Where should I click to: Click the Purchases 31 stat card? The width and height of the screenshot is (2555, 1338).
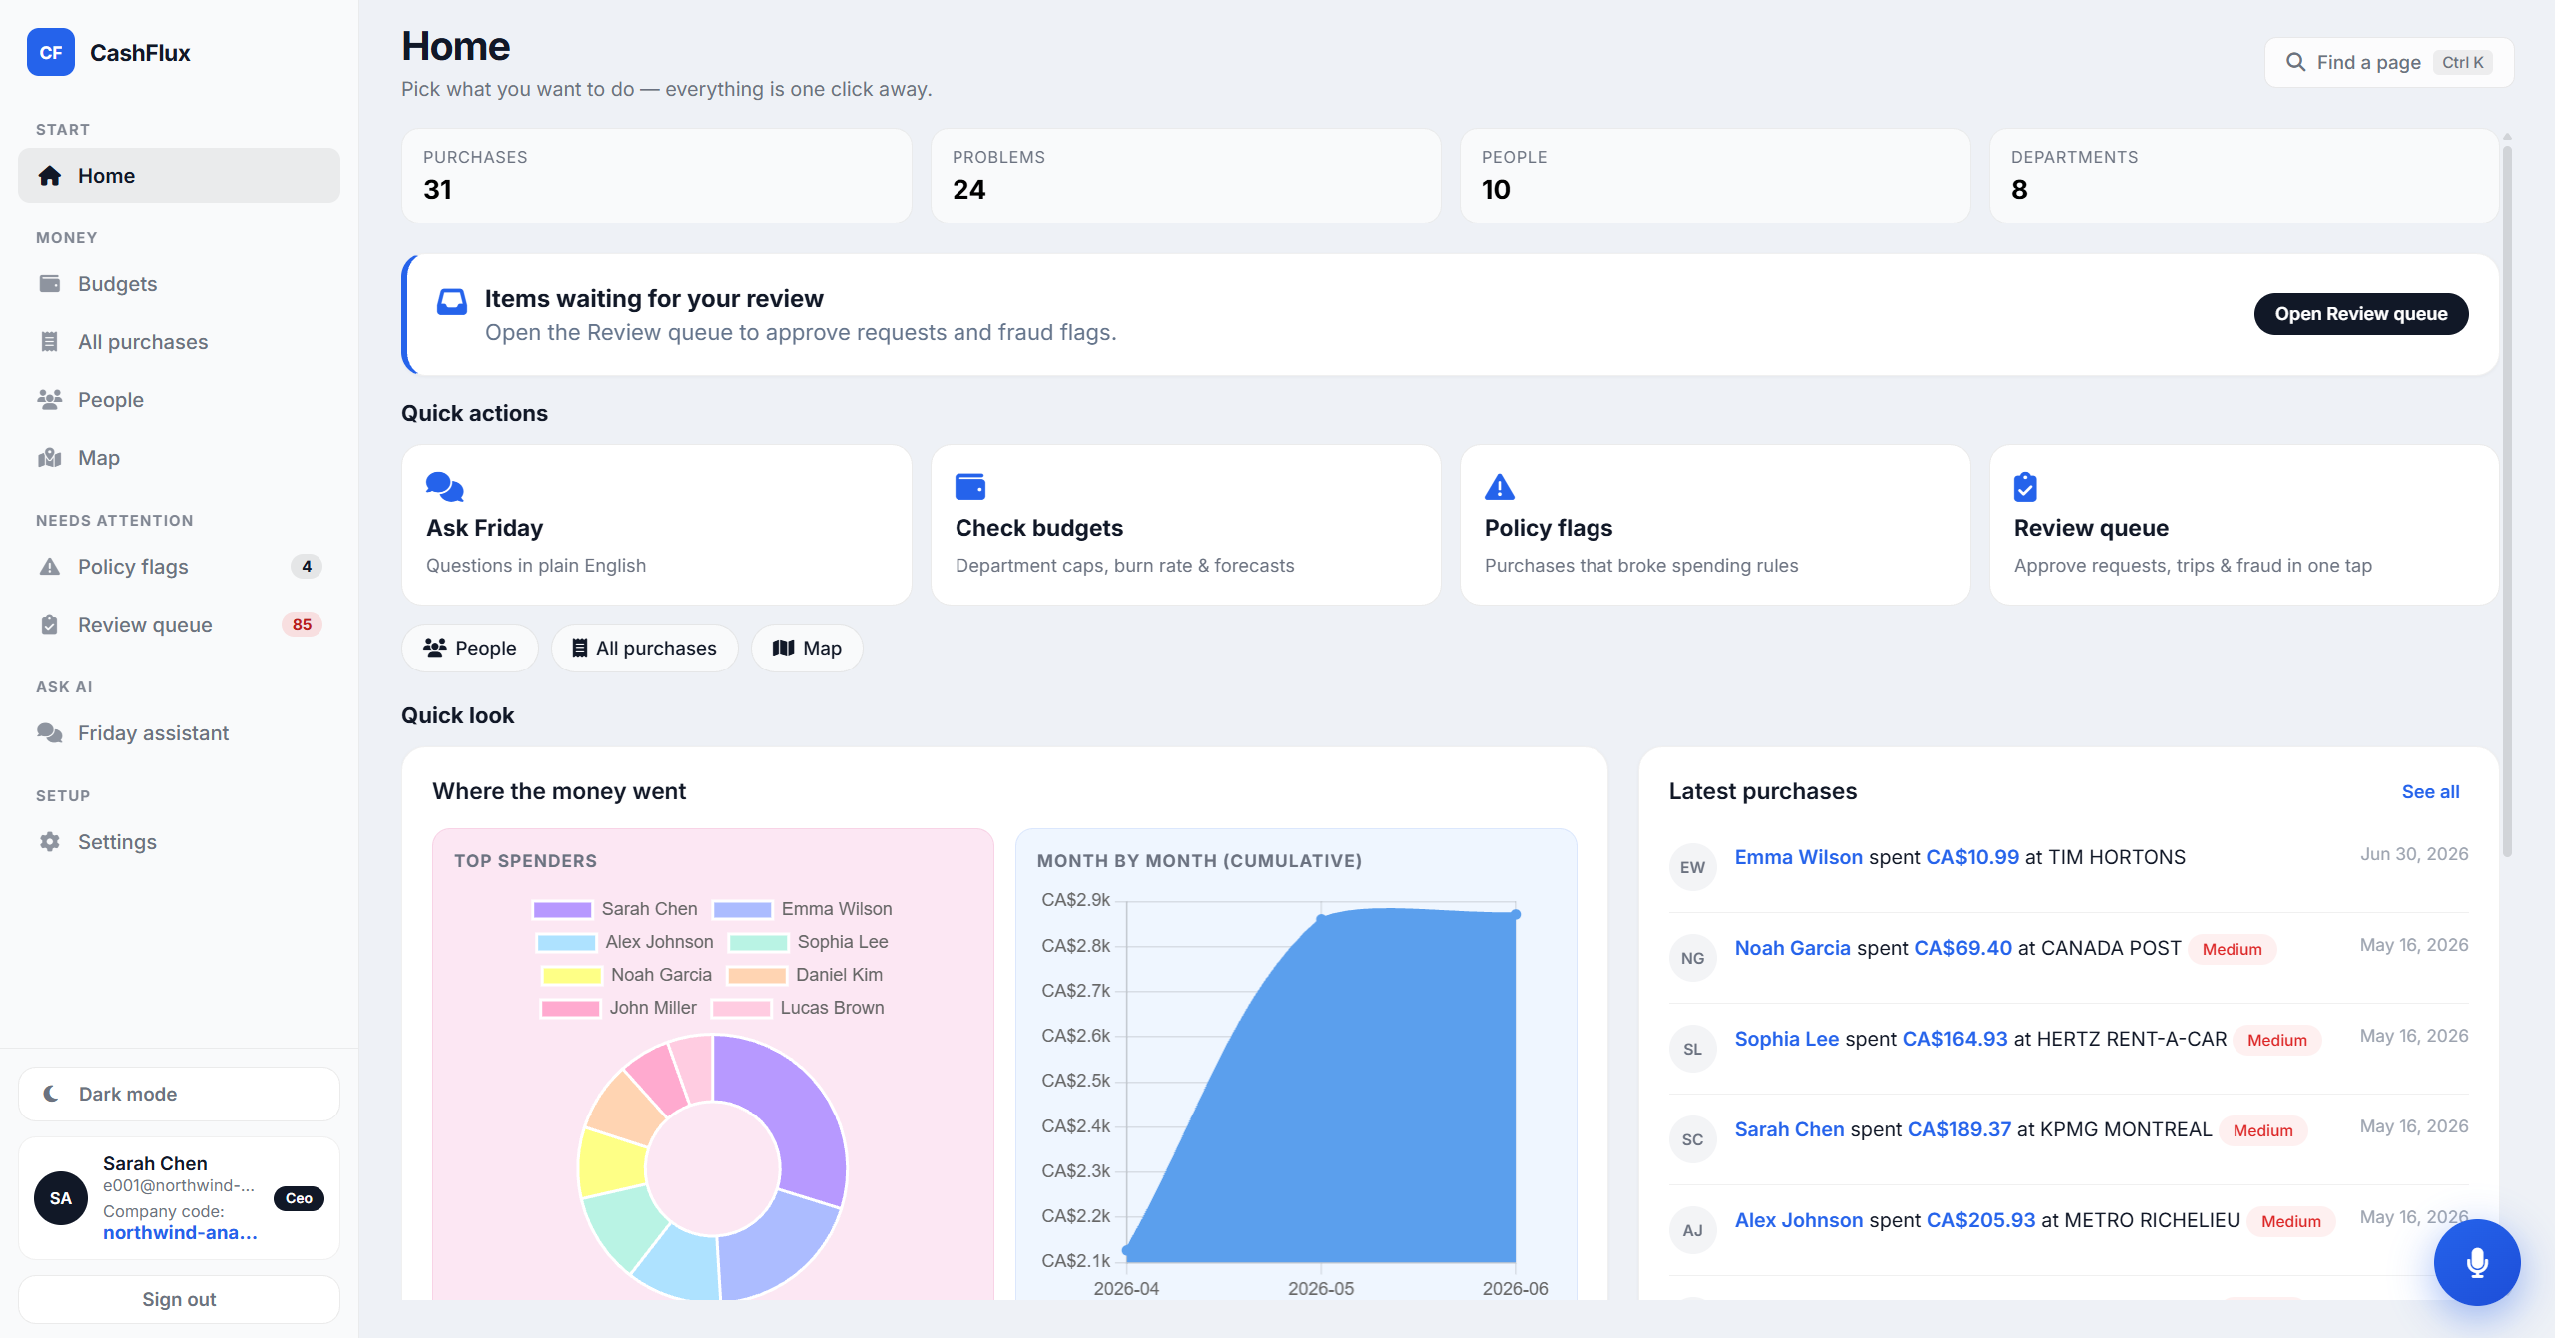pos(657,176)
